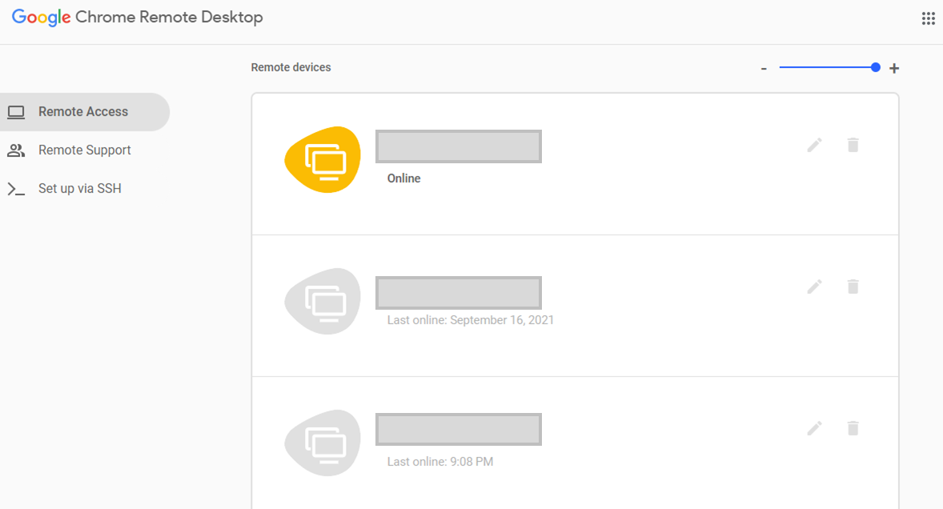Viewport: 943px width, 509px height.
Task: Connect to the Online device via yellow icon
Action: coord(323,160)
